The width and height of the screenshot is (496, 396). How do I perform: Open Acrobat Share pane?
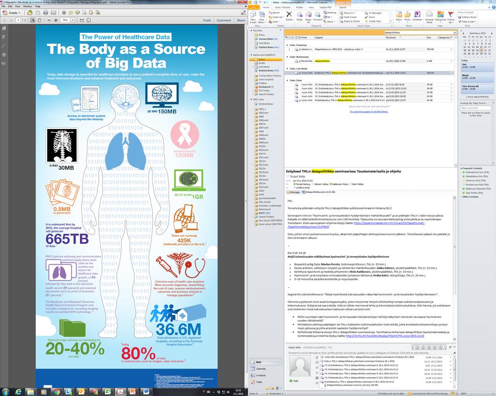click(241, 20)
